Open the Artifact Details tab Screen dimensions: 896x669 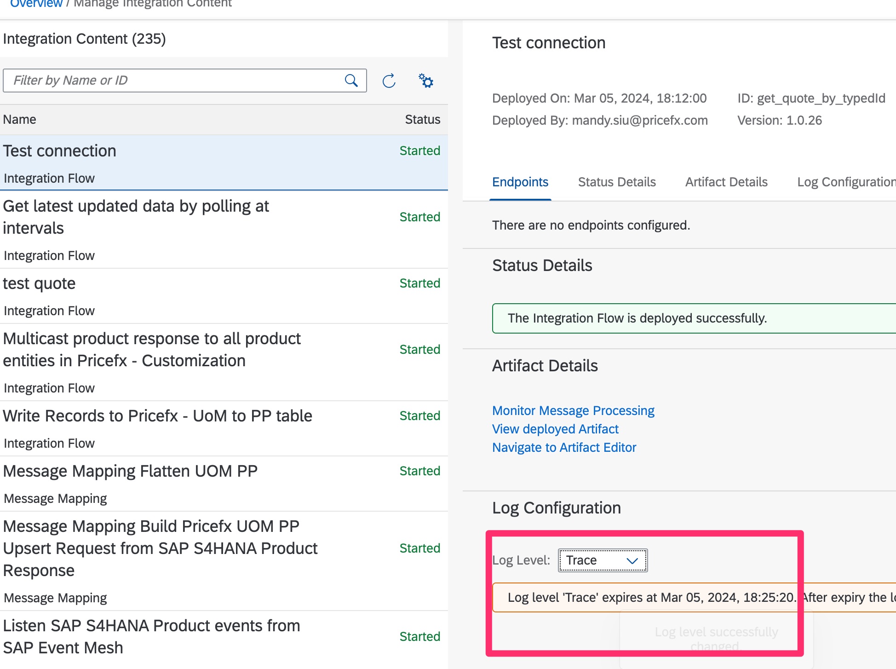726,182
